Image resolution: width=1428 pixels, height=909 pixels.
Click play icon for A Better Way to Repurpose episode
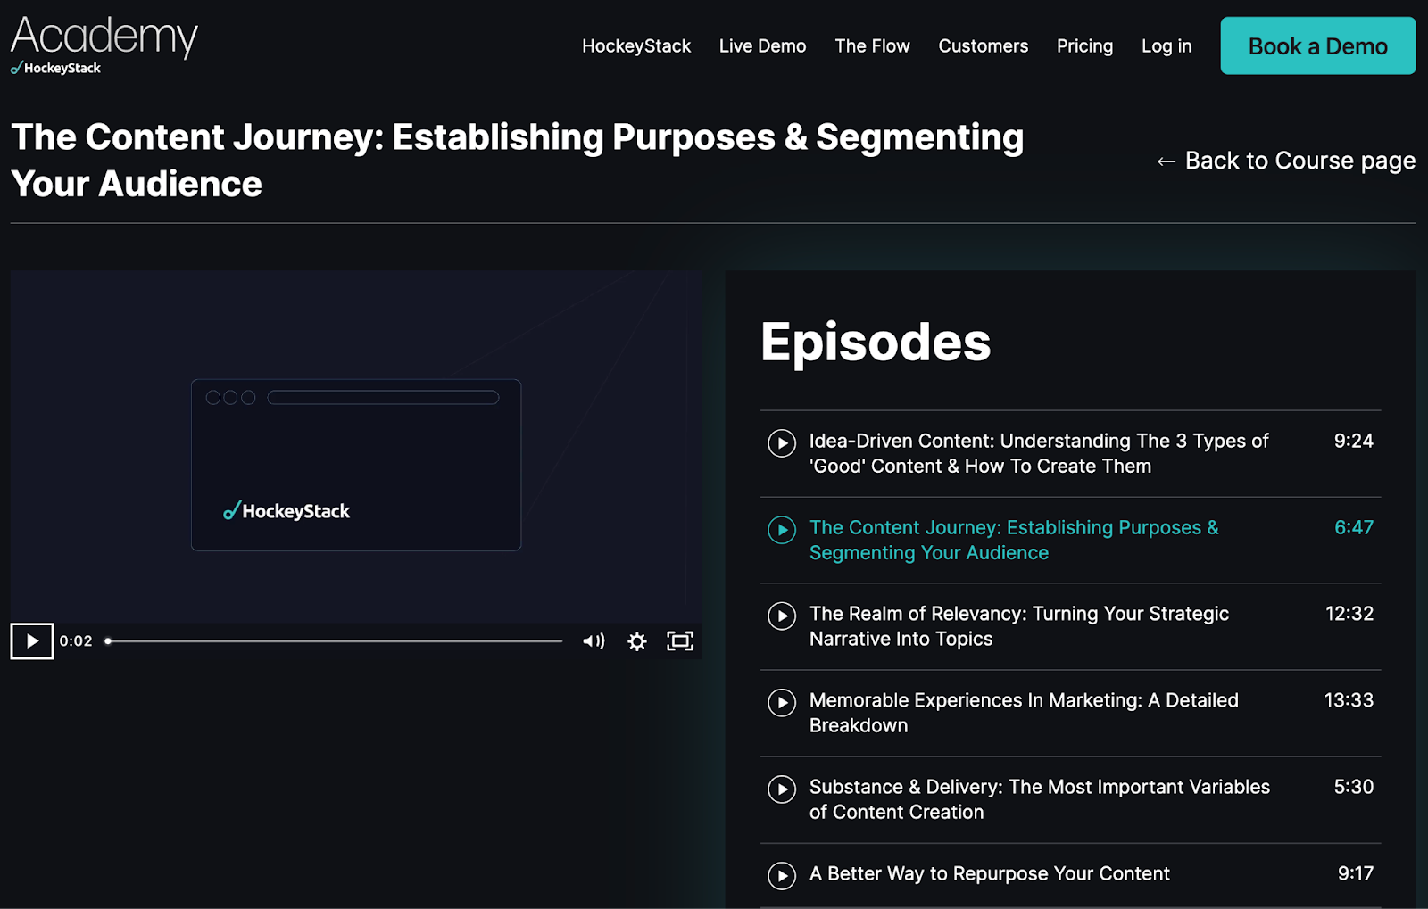coord(782,875)
